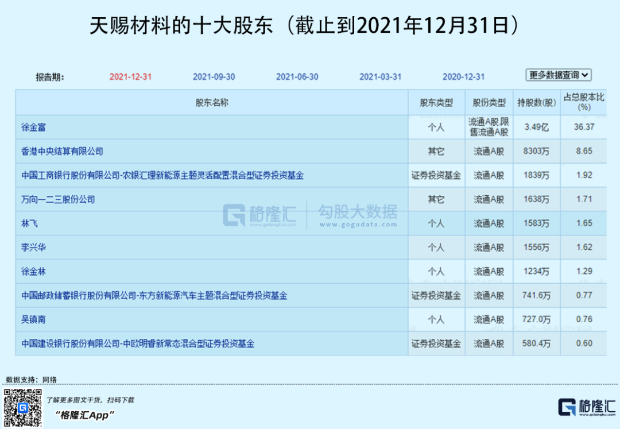Image resolution: width=620 pixels, height=429 pixels.
Task: Select the 8.65 percentage cell
Action: tap(584, 152)
